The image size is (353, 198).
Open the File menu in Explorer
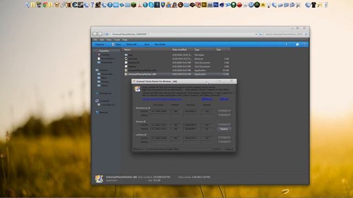click(x=95, y=40)
